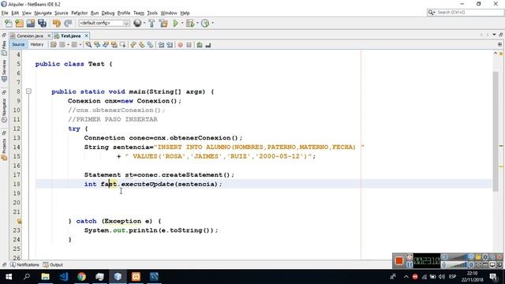Click the red stop recording button
Image resolution: width=505 pixels, height=284 pixels.
399,260
